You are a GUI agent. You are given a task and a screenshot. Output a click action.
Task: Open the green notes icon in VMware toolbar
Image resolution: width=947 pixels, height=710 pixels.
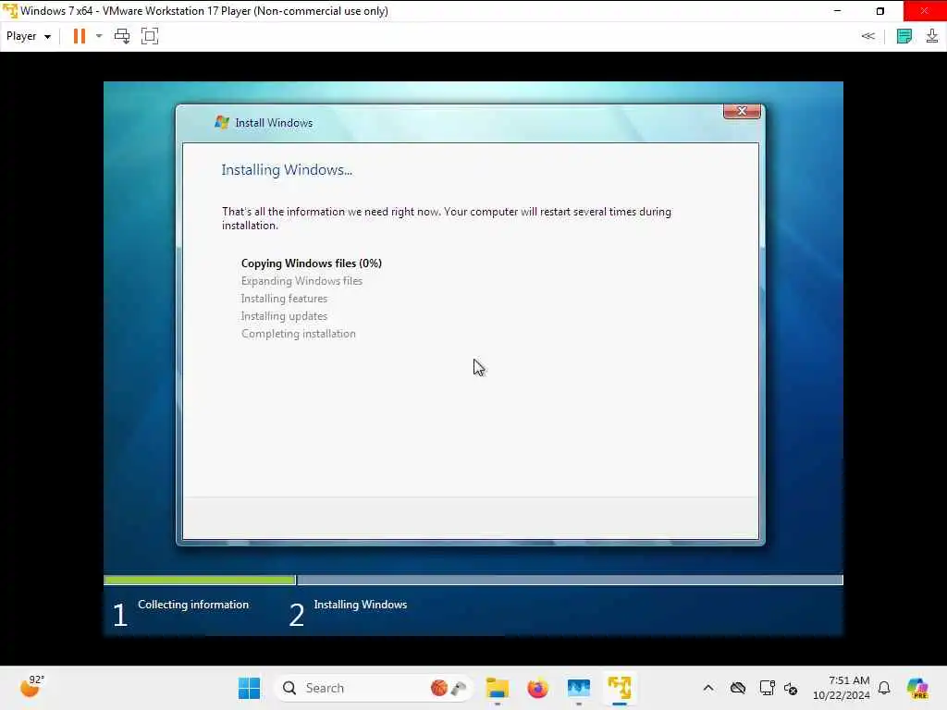pos(904,36)
